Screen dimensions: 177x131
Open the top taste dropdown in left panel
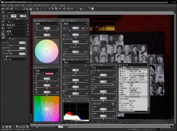(16, 12)
